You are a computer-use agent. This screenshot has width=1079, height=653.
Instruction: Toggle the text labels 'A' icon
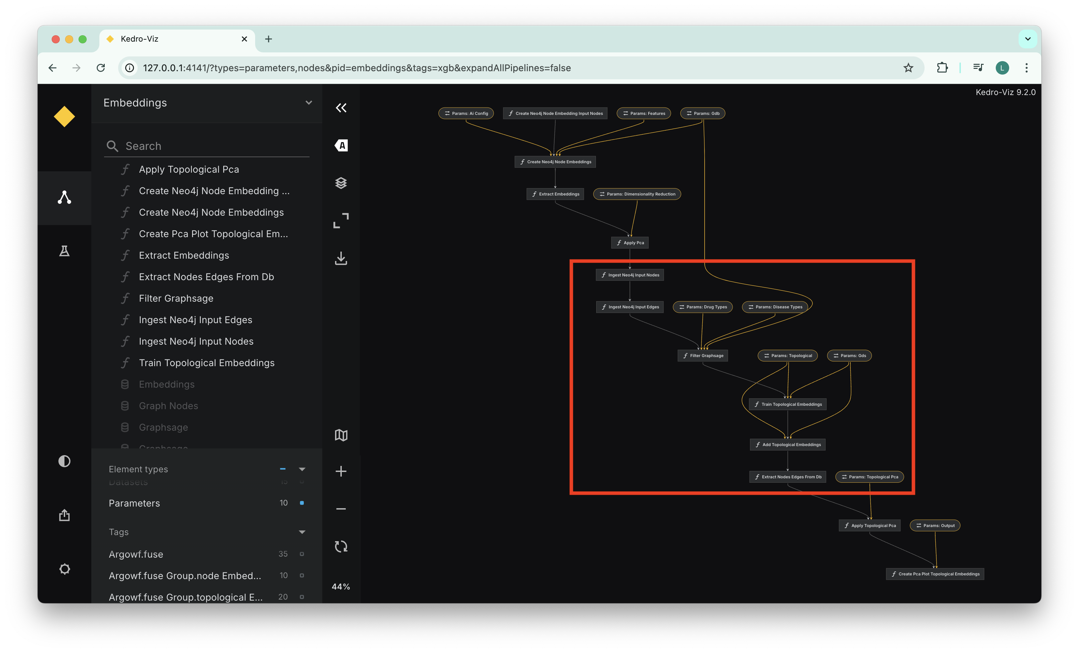(x=341, y=145)
